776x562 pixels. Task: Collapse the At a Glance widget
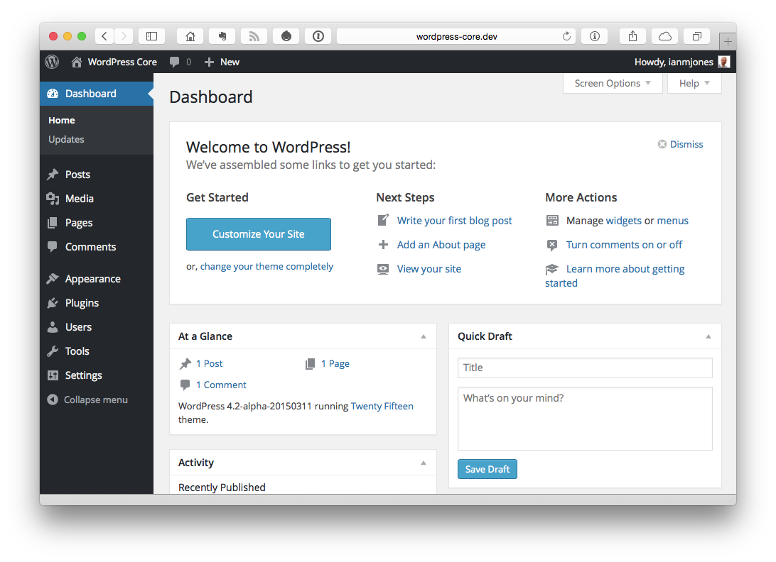[424, 336]
